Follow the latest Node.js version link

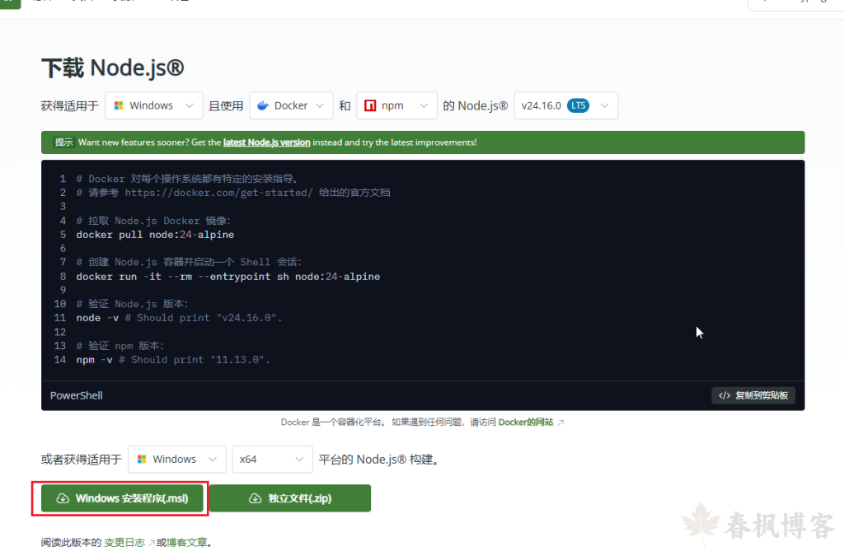[266, 142]
